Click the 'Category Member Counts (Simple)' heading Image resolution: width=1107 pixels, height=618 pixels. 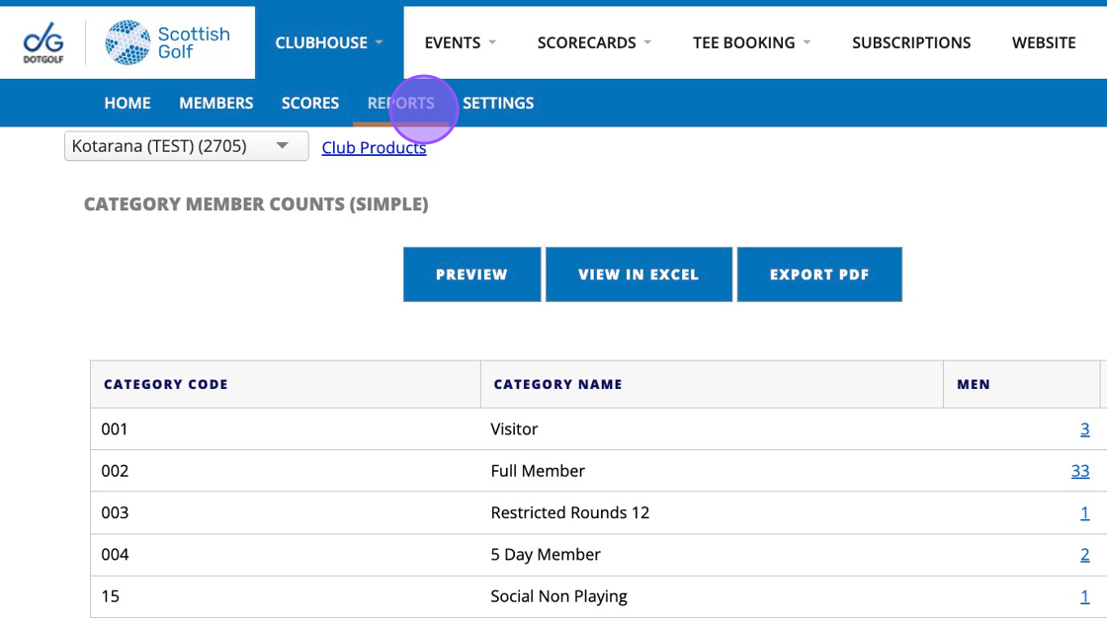pos(256,204)
